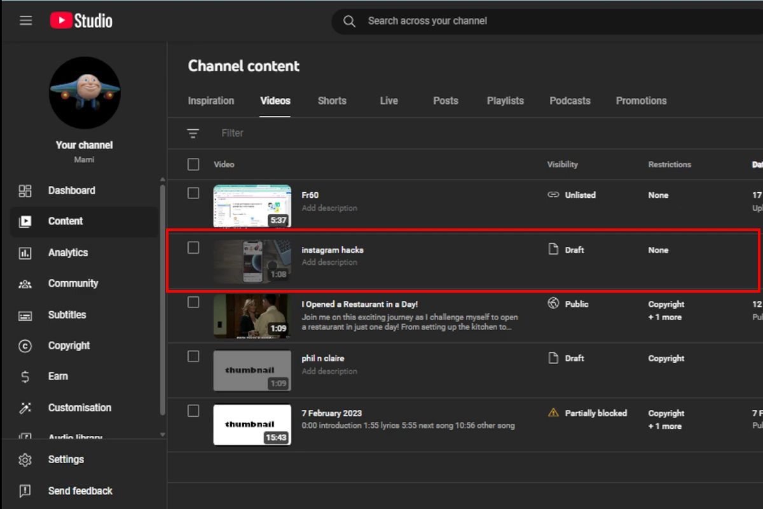The width and height of the screenshot is (763, 509).
Task: Open the Podcasts tab
Action: [x=570, y=101]
